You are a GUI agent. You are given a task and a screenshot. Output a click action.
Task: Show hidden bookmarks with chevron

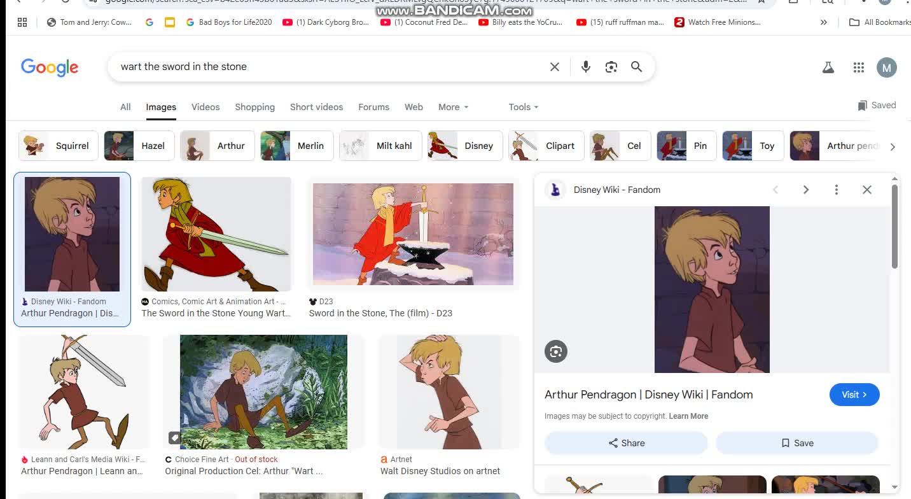(x=824, y=22)
